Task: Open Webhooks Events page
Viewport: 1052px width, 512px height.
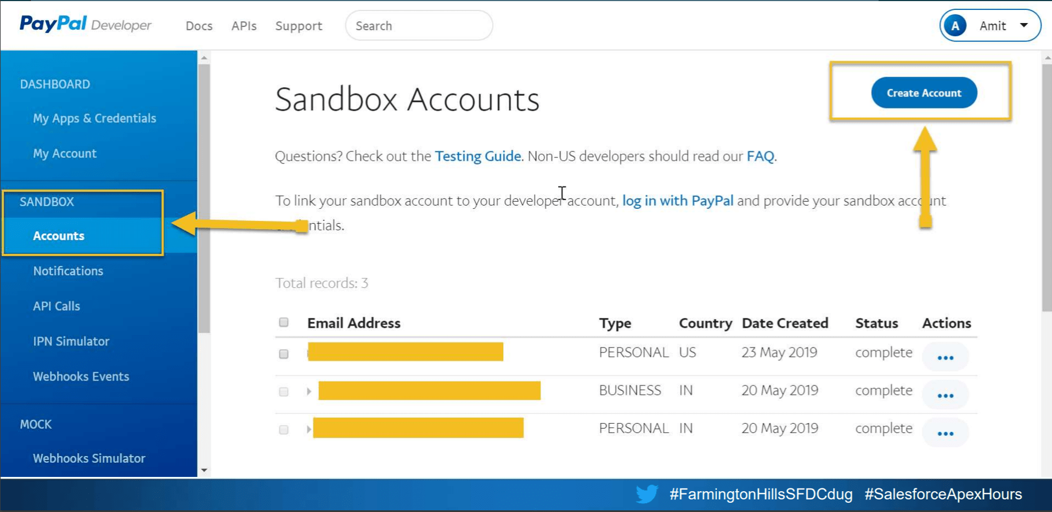Action: 81,377
